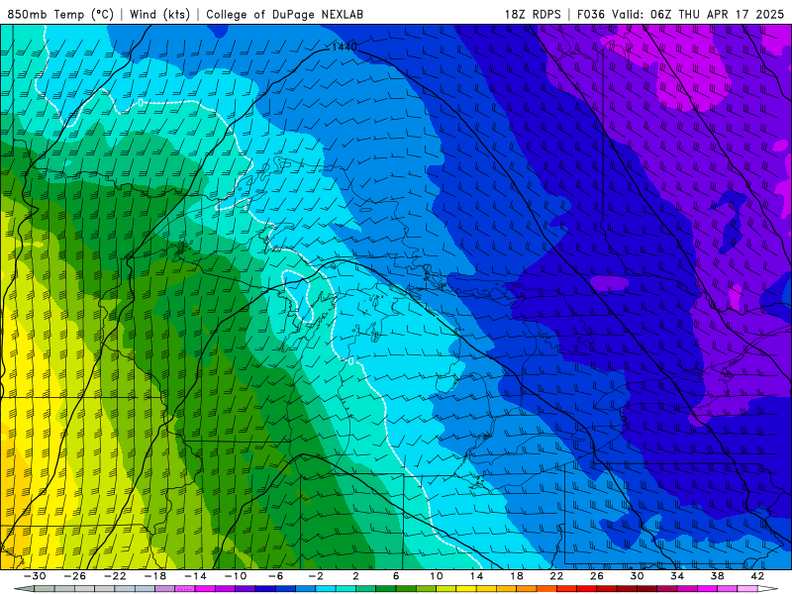Select the 34 color scale label
This screenshot has width=792, height=594.
point(677,576)
